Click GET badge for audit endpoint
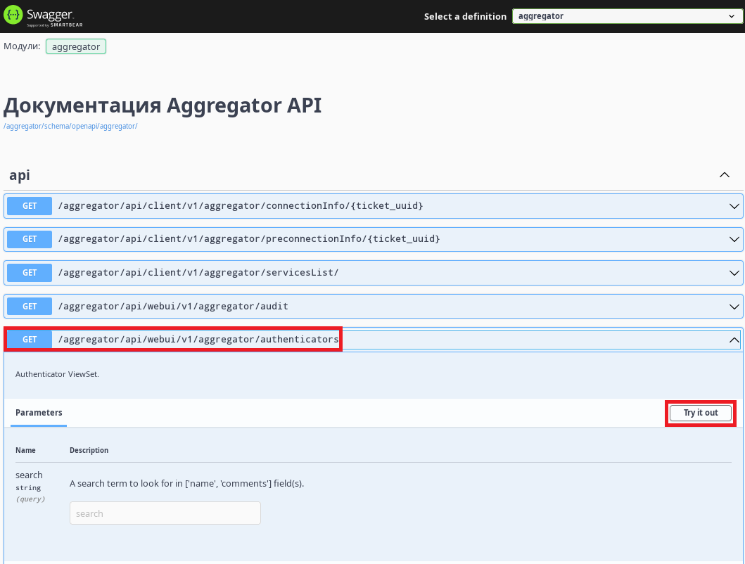Viewport: 745px width, 564px height. [x=30, y=307]
